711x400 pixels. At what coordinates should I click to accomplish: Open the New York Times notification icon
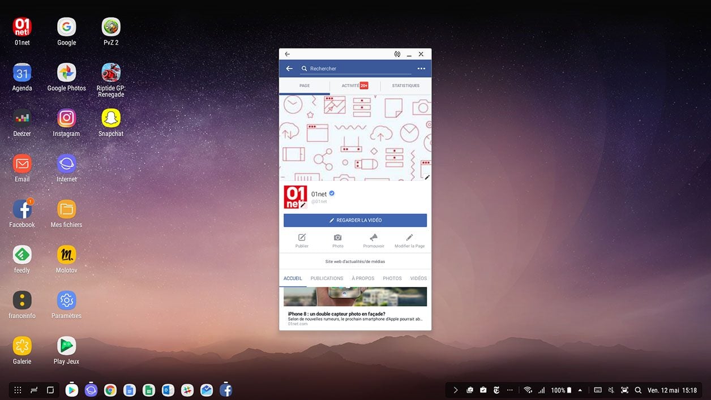click(x=496, y=390)
